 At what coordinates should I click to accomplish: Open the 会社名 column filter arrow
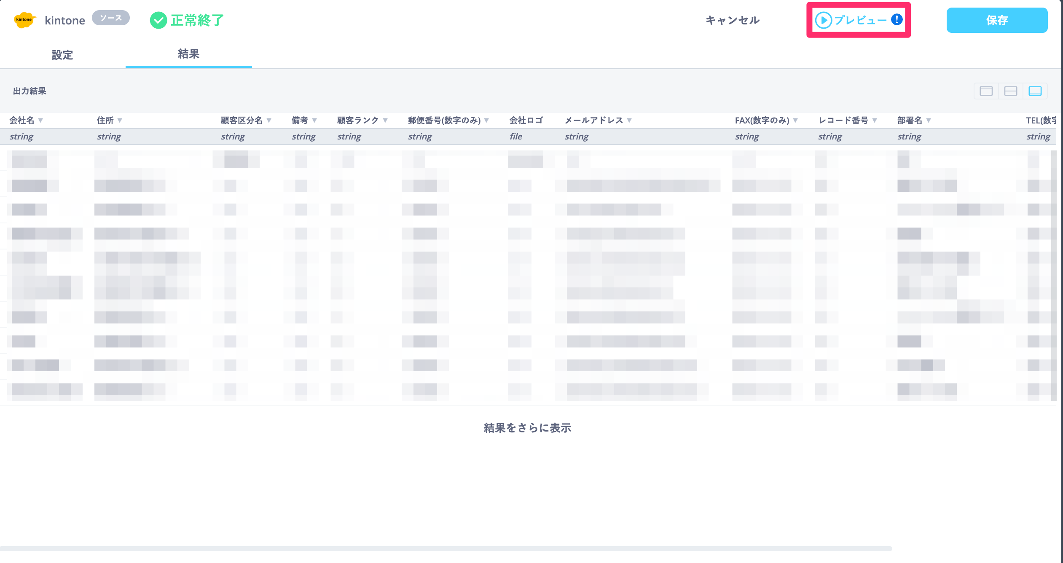click(40, 121)
